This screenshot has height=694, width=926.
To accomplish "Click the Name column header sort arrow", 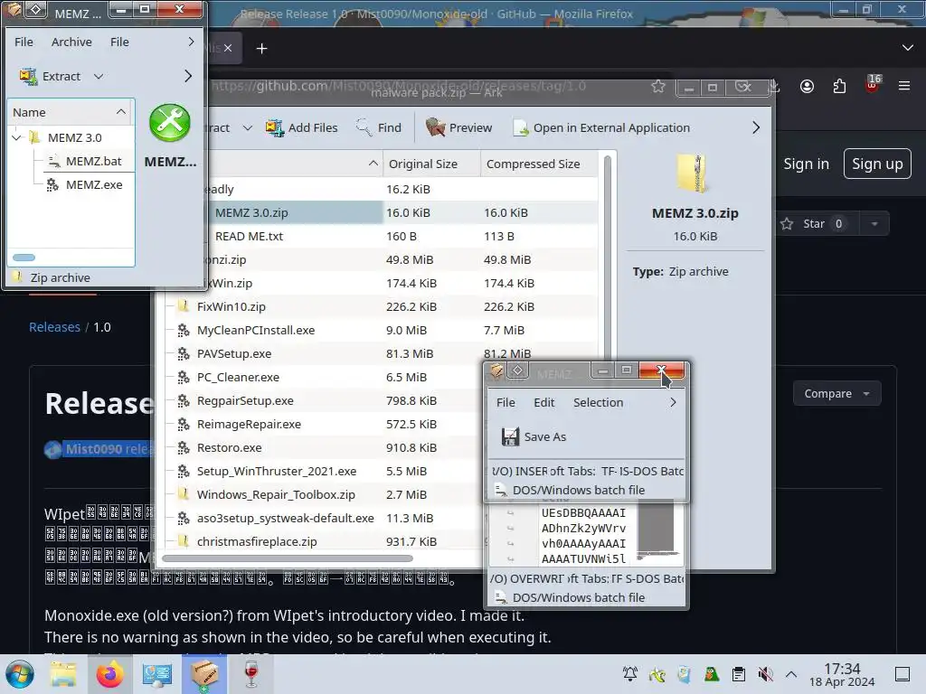I will click(x=120, y=112).
